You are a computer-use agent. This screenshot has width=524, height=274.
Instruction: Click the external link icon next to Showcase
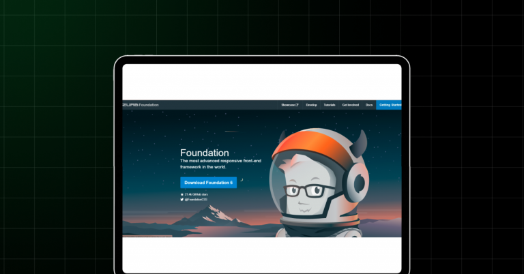click(297, 105)
